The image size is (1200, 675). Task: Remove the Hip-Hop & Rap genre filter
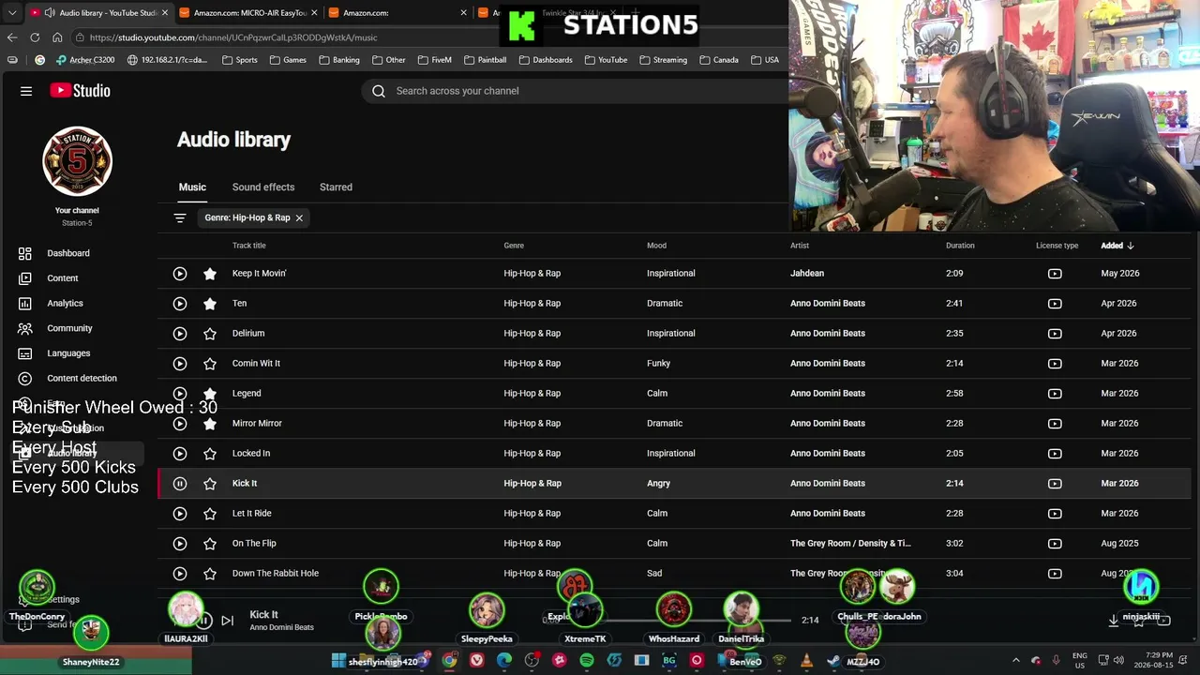299,217
